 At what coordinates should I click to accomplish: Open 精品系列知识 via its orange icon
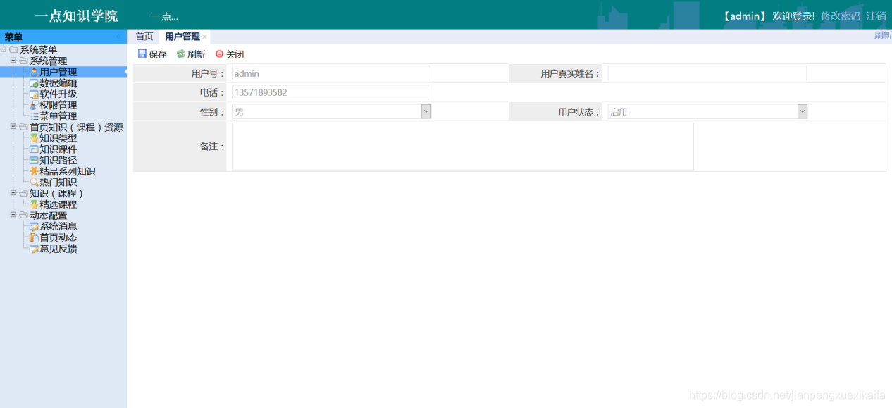[x=34, y=171]
